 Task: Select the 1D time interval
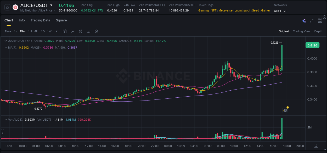[x=43, y=31]
